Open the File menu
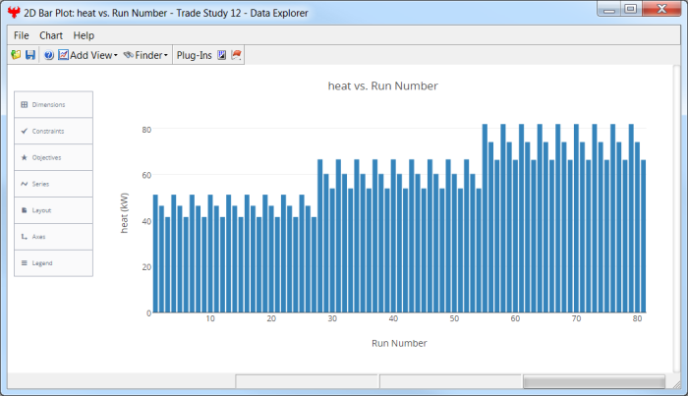The height and width of the screenshot is (396, 688). 22,35
